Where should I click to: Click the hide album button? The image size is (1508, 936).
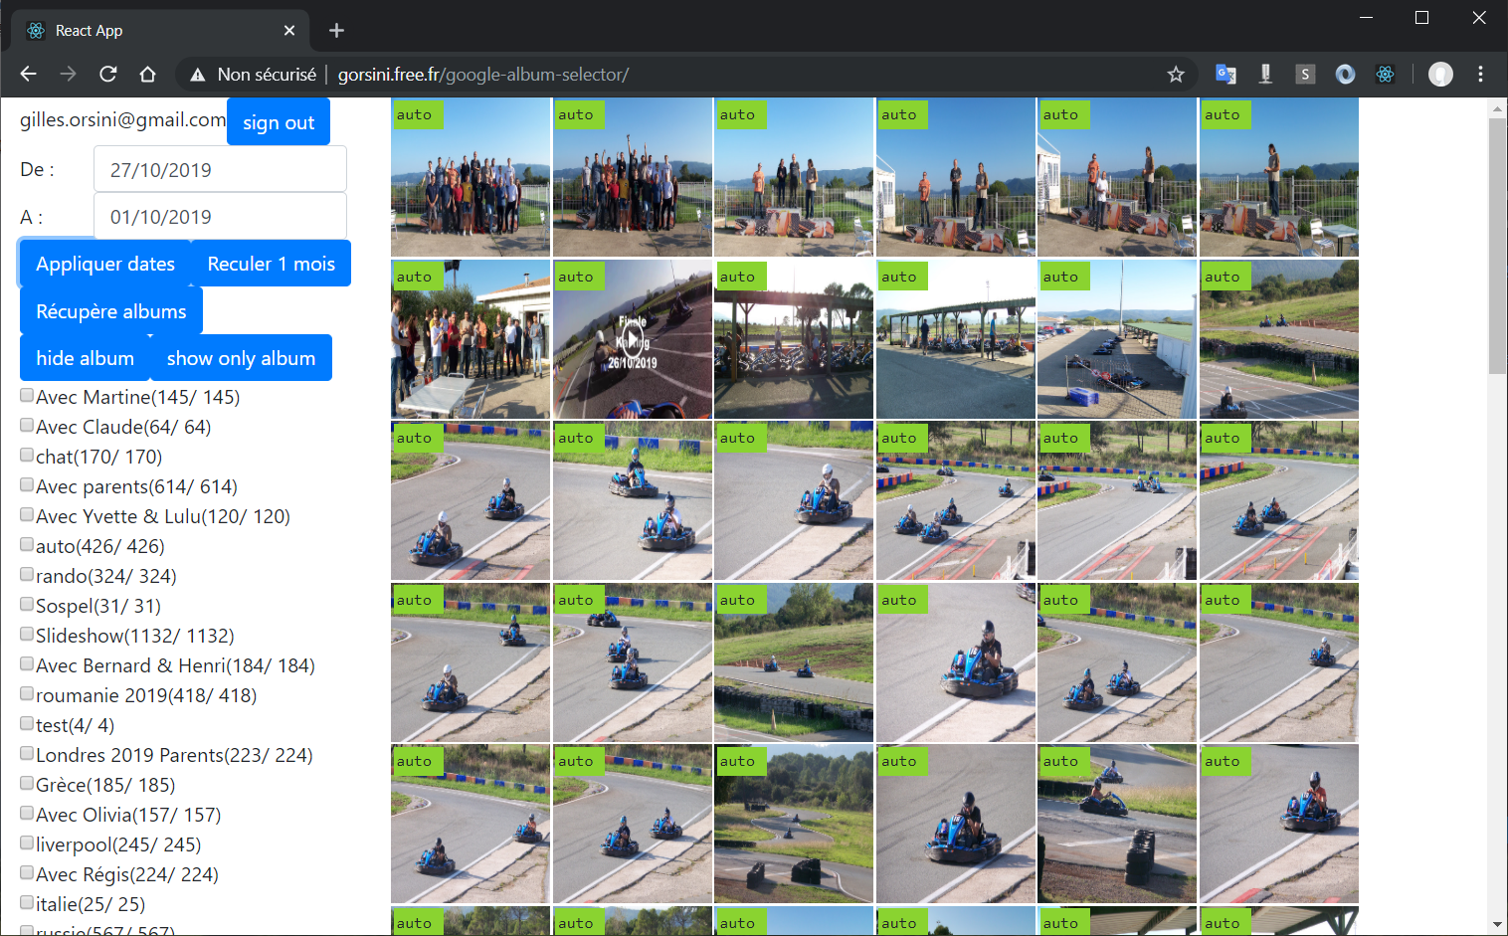[86, 358]
